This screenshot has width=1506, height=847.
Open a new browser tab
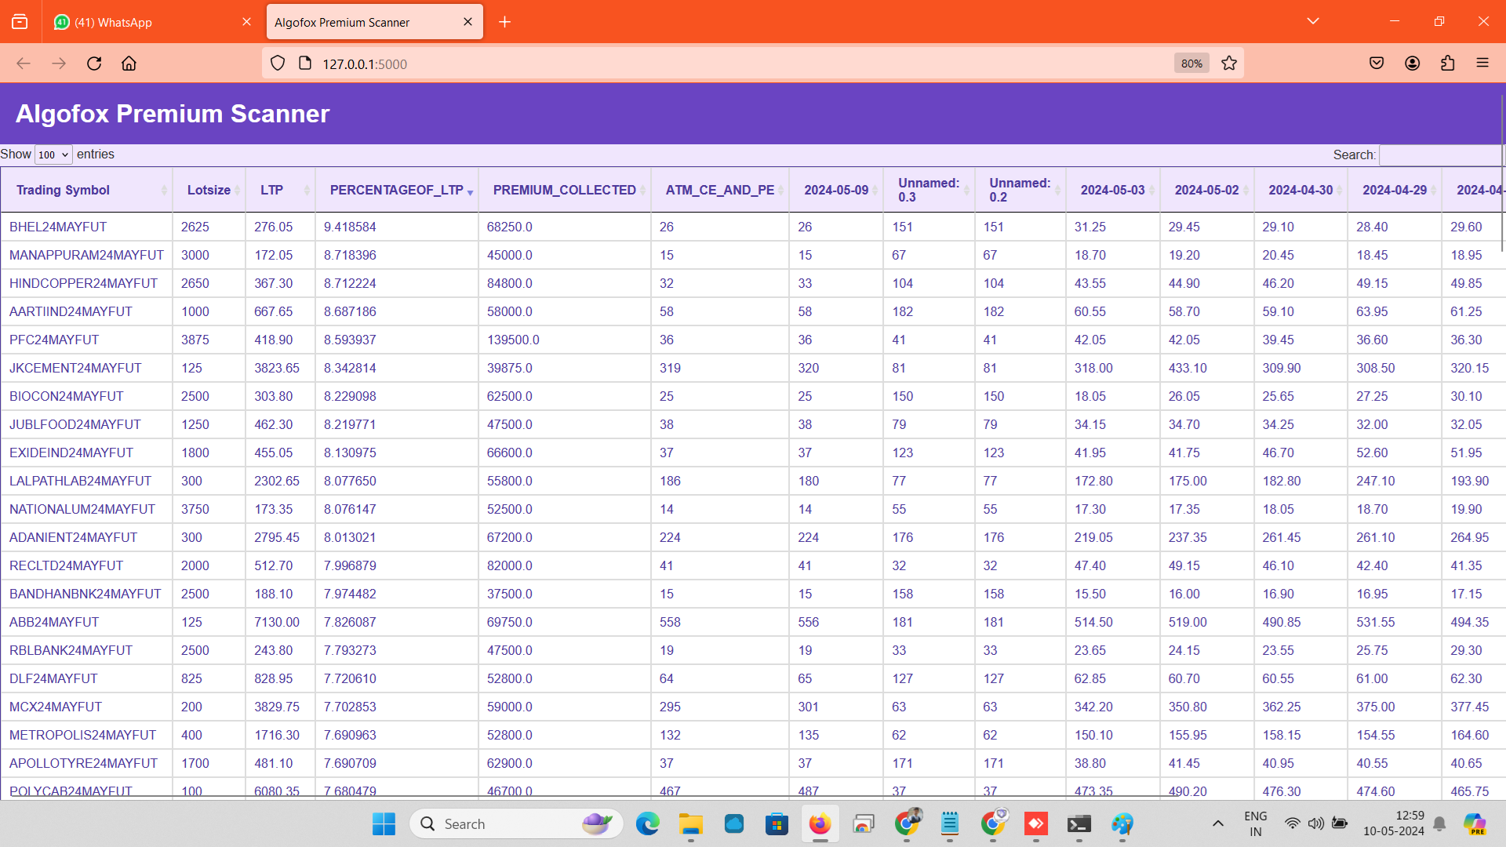coord(504,21)
